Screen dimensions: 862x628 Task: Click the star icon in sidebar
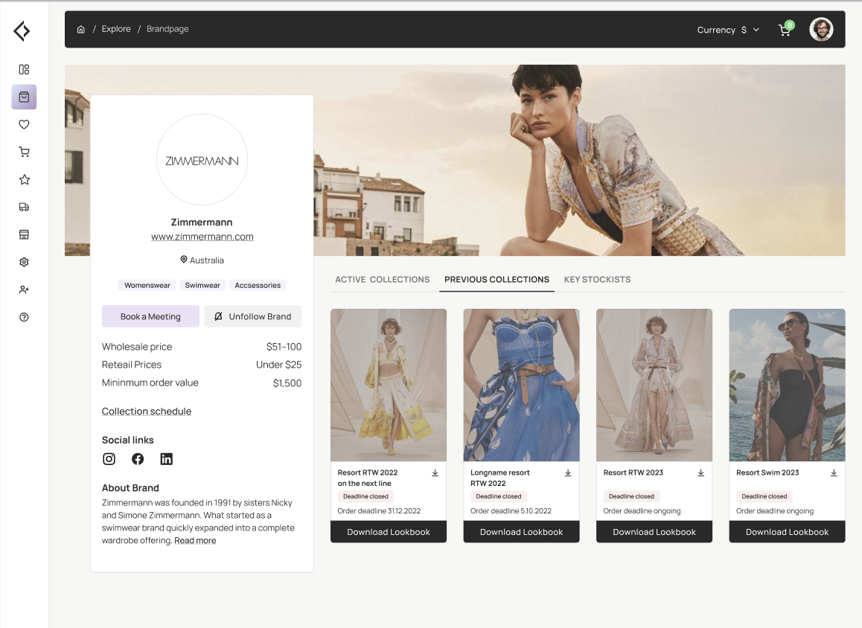[24, 179]
